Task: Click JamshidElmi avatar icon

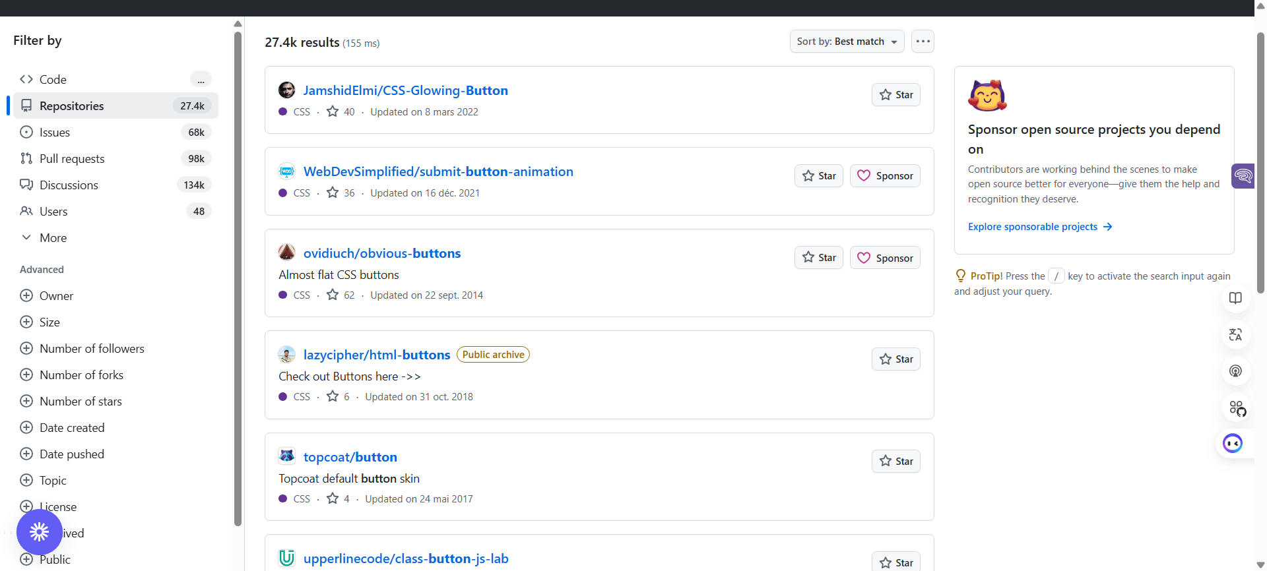Action: [x=286, y=90]
